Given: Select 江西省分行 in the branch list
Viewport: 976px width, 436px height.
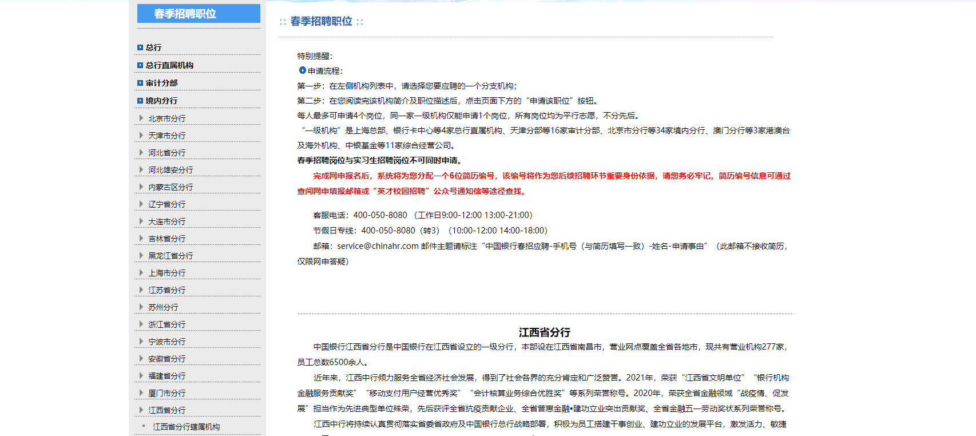Looking at the screenshot, I should click(167, 410).
